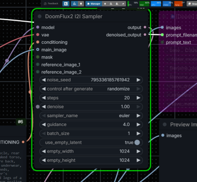Viewport: 197px width, 182px height.
Task: Click the gray port beside denoise widget
Action: [x=38, y=107]
